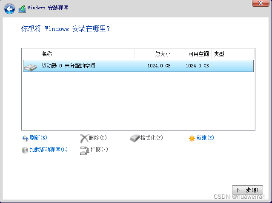Image resolution: width=272 pixels, height=203 pixels.
Task: Click the 新建(E) link
Action: [x=205, y=138]
